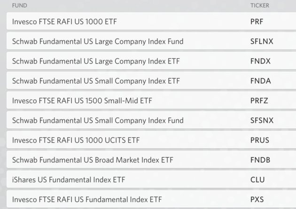Click the PRF ticker symbol
The image size is (296, 209).
point(257,22)
